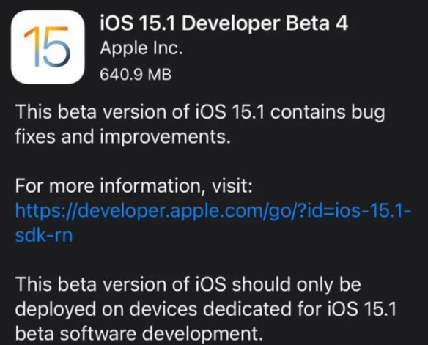Click 'Beta 4' in the update title
The image size is (428, 345).
[317, 23]
